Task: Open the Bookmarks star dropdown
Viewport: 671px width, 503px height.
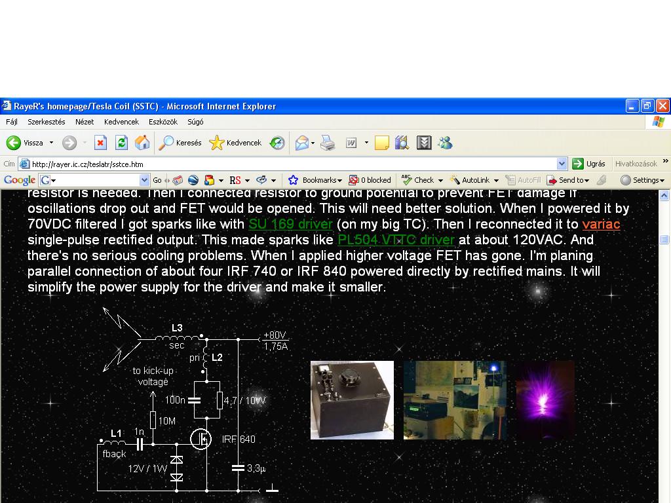Action: [x=315, y=180]
